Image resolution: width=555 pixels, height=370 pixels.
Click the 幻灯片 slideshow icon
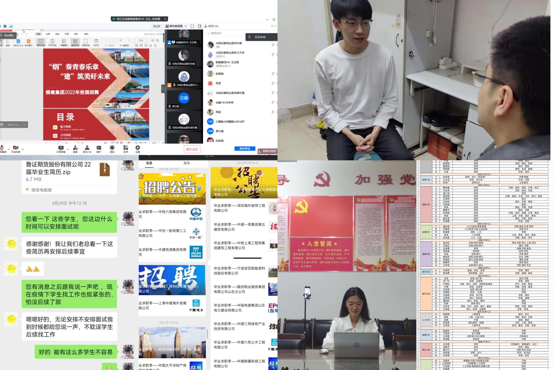point(96,43)
